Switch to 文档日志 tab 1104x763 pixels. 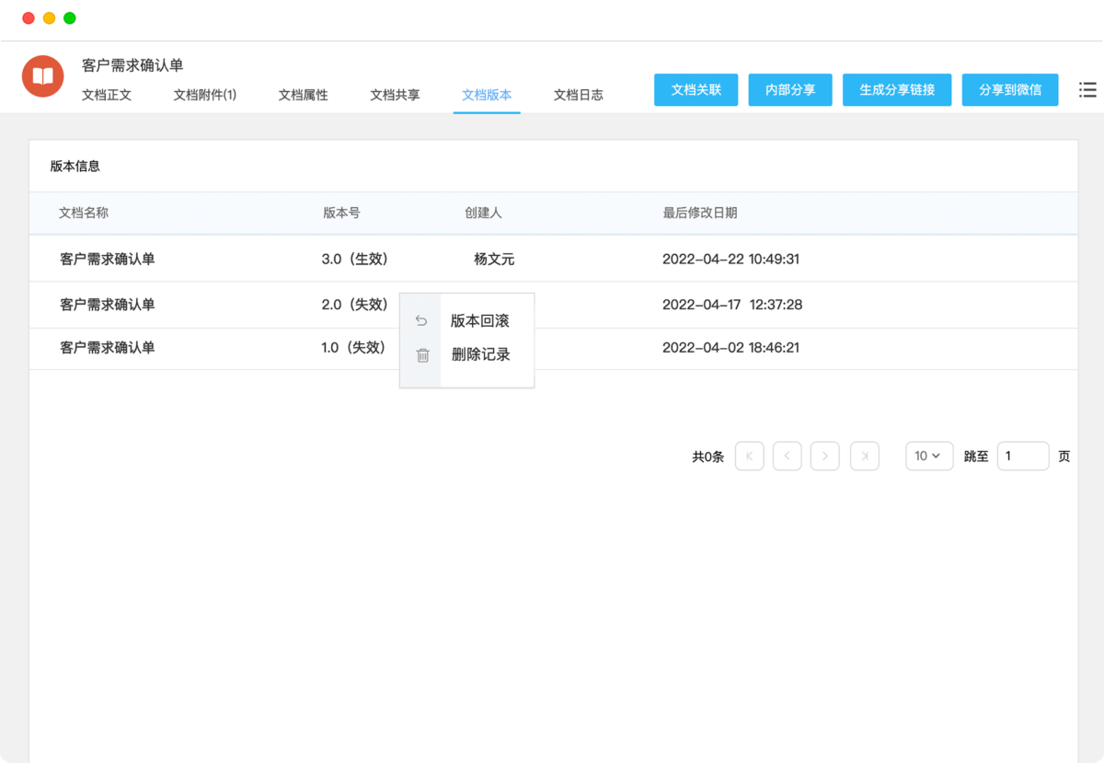pyautogui.click(x=579, y=95)
